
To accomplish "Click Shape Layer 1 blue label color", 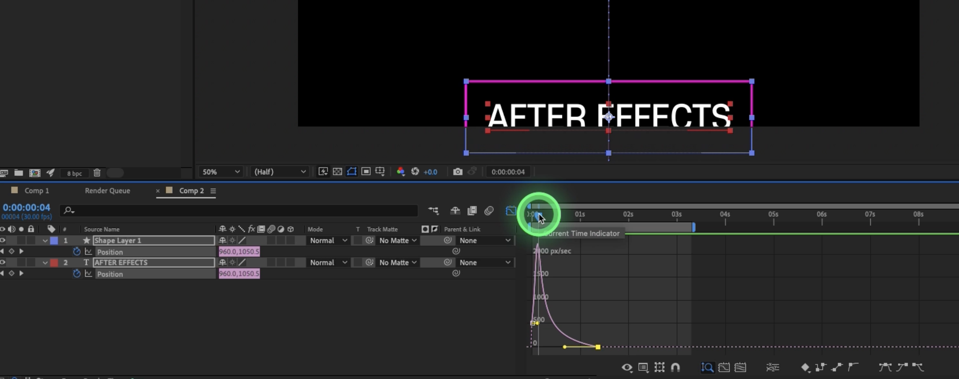I will (54, 240).
